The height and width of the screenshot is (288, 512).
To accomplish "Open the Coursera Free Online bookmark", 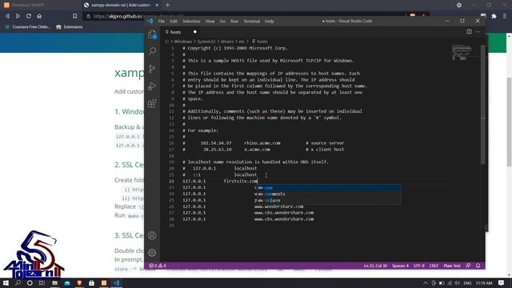I will coord(28,26).
